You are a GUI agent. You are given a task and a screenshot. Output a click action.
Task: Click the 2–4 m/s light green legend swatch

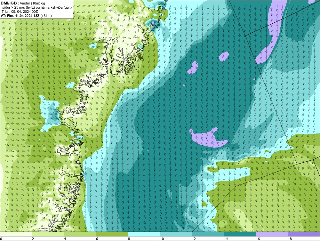click(x=48, y=234)
